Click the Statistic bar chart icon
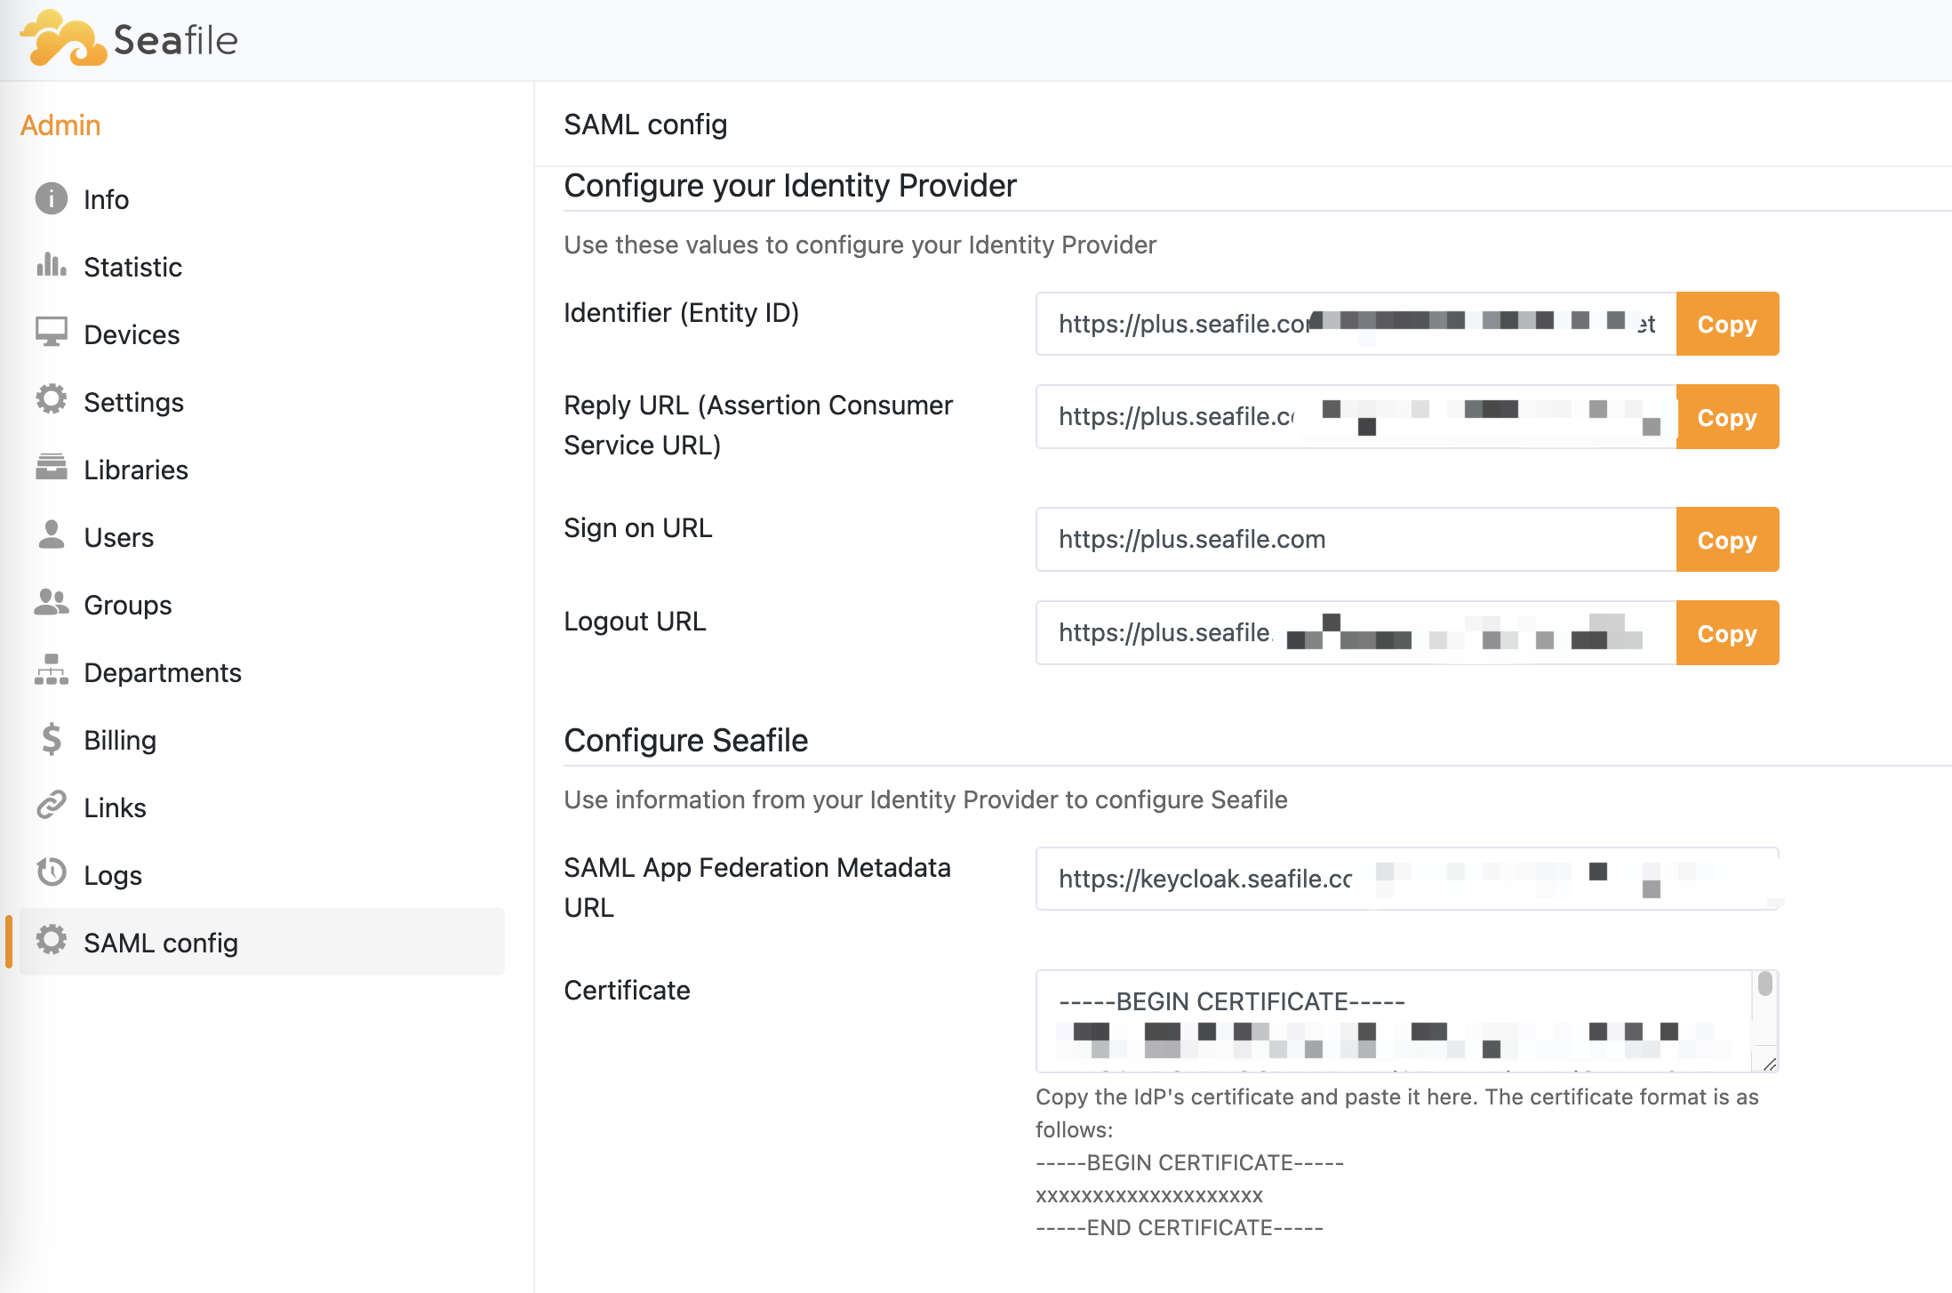Image resolution: width=1952 pixels, height=1293 pixels. click(52, 264)
